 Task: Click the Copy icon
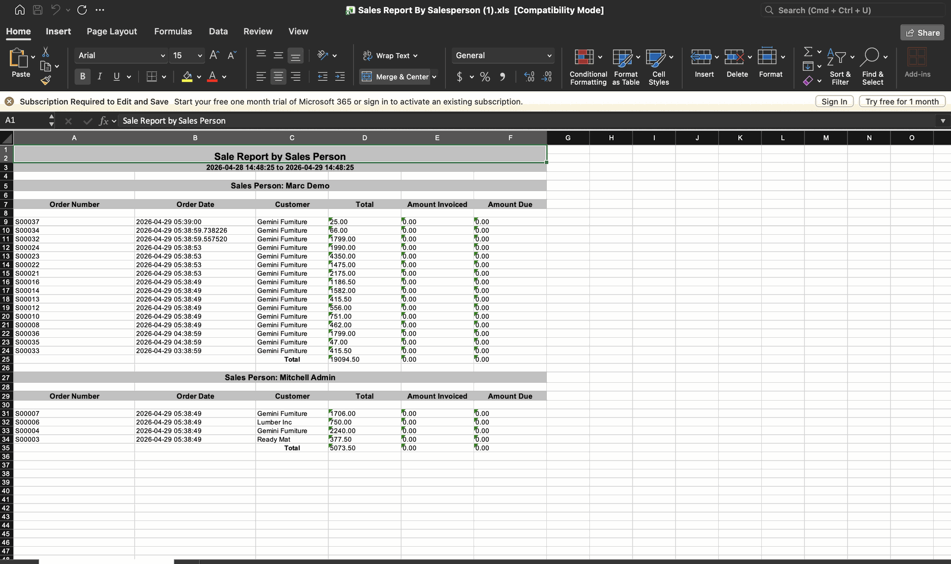coord(46,66)
